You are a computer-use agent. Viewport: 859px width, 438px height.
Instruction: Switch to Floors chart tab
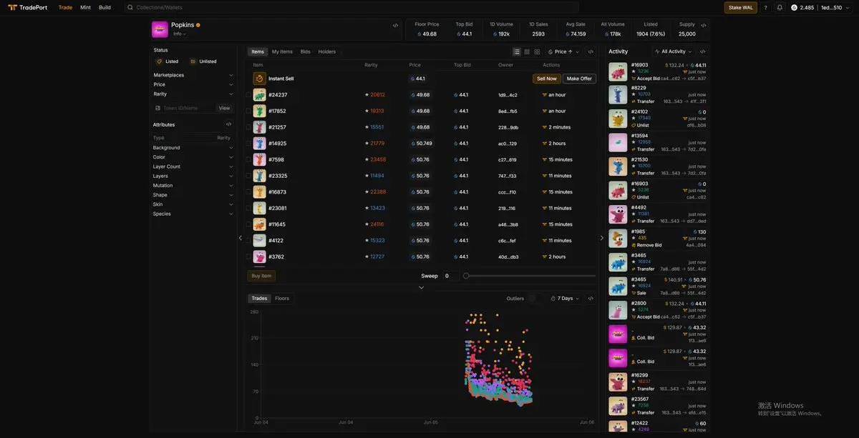coord(282,298)
